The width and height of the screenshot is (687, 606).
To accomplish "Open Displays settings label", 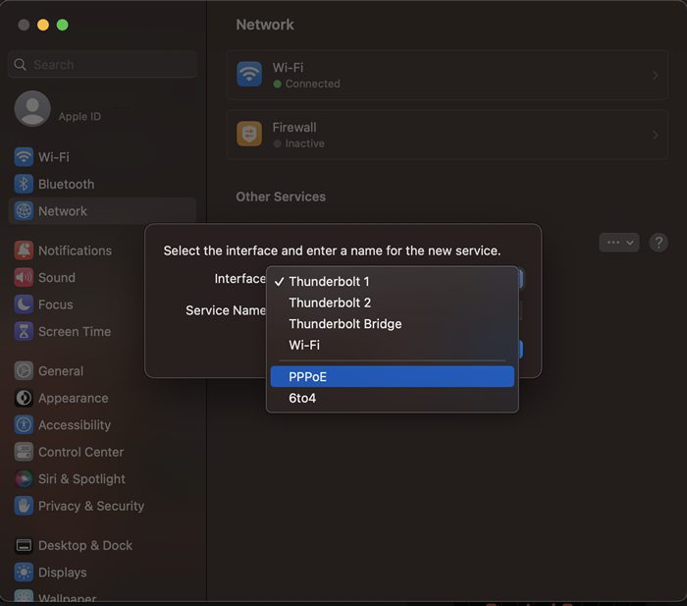I will coord(63,573).
